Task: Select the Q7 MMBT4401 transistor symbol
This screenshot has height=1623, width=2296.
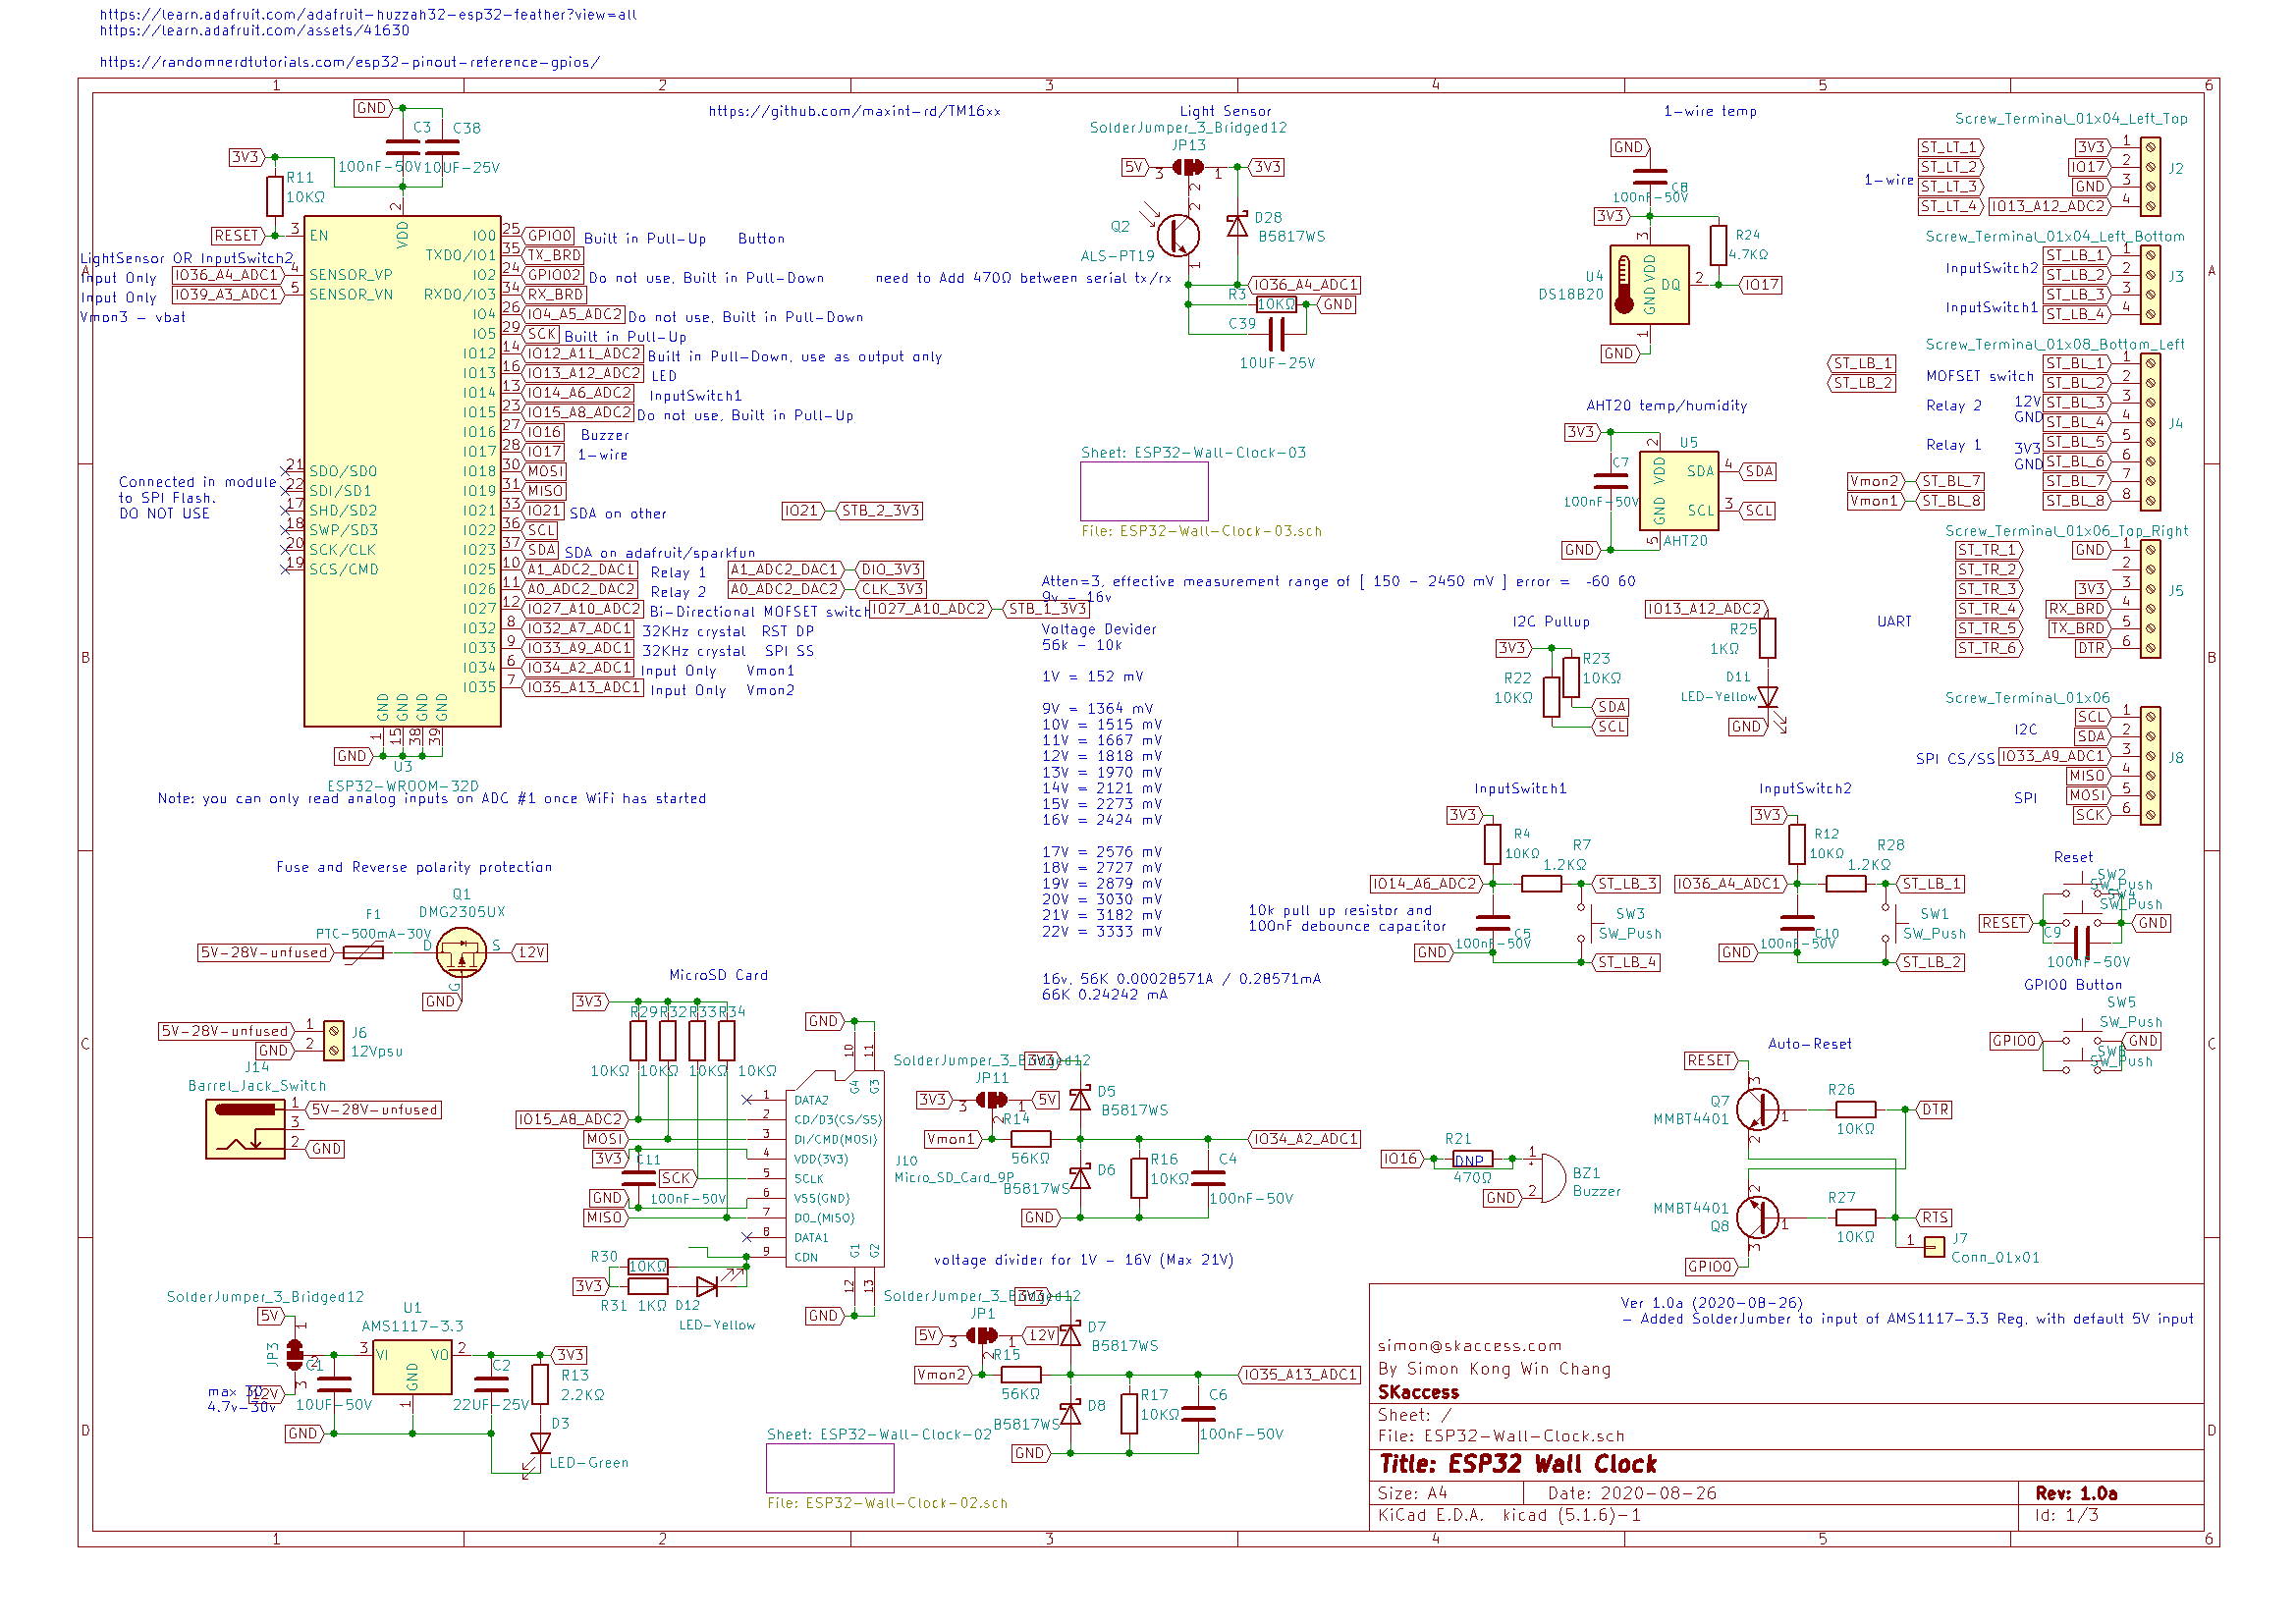Action: 1757,1109
